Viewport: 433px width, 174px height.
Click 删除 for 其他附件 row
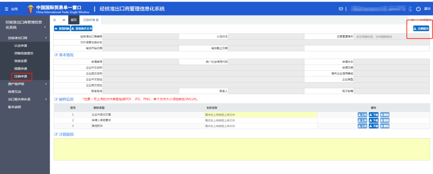[x=384, y=126]
